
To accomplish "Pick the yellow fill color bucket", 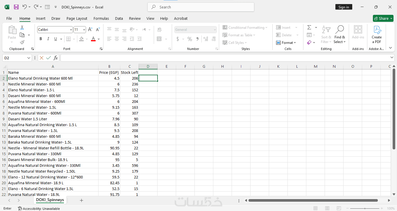I will click(x=81, y=39).
